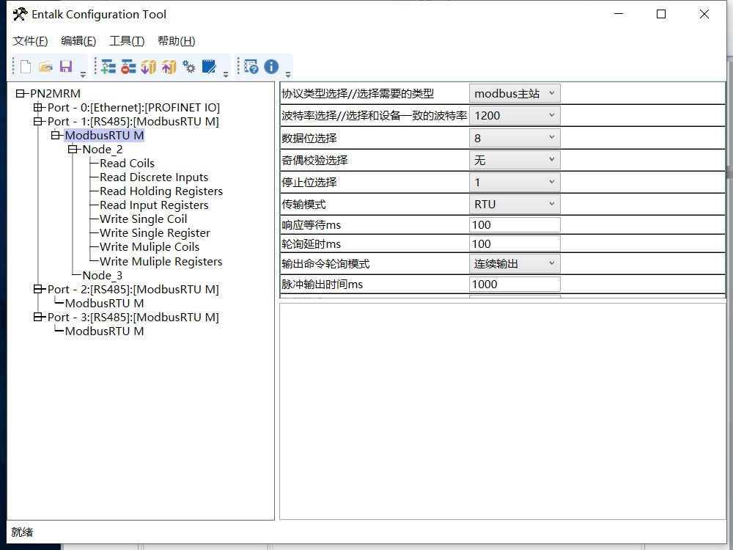This screenshot has width=733, height=550.
Task: Select Node_3 in the tree
Action: coord(103,276)
